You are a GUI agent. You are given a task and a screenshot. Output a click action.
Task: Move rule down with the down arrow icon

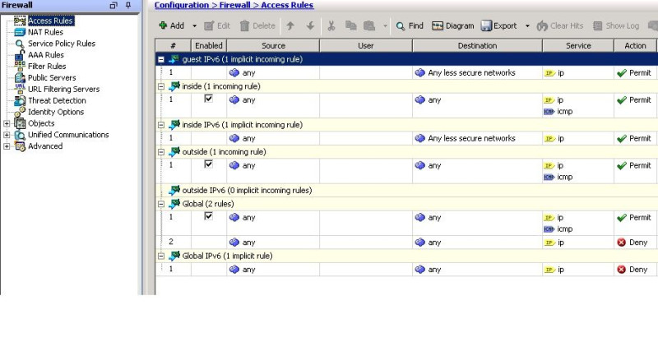click(x=310, y=25)
